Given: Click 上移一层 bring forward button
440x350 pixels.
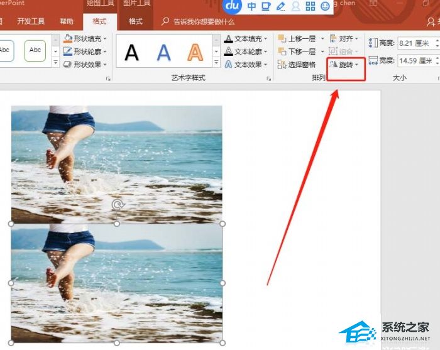Looking at the screenshot, I should (x=298, y=38).
